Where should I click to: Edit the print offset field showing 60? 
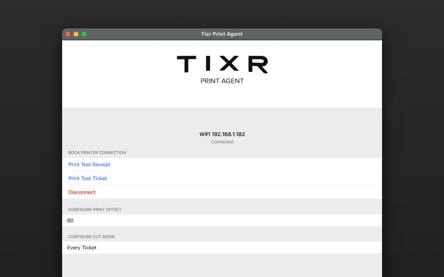click(222, 221)
